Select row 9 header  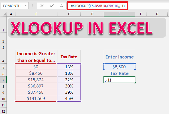3,93
